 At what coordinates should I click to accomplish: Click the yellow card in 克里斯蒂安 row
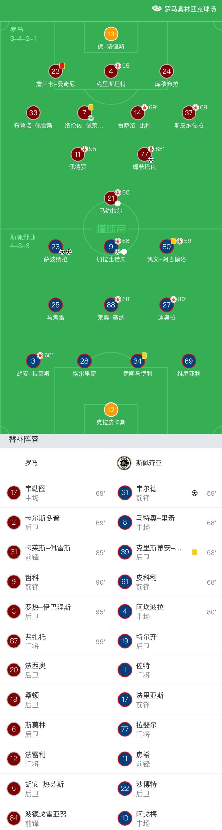pos(194,552)
